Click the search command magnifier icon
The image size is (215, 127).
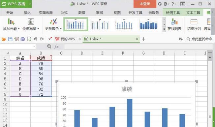(188, 39)
